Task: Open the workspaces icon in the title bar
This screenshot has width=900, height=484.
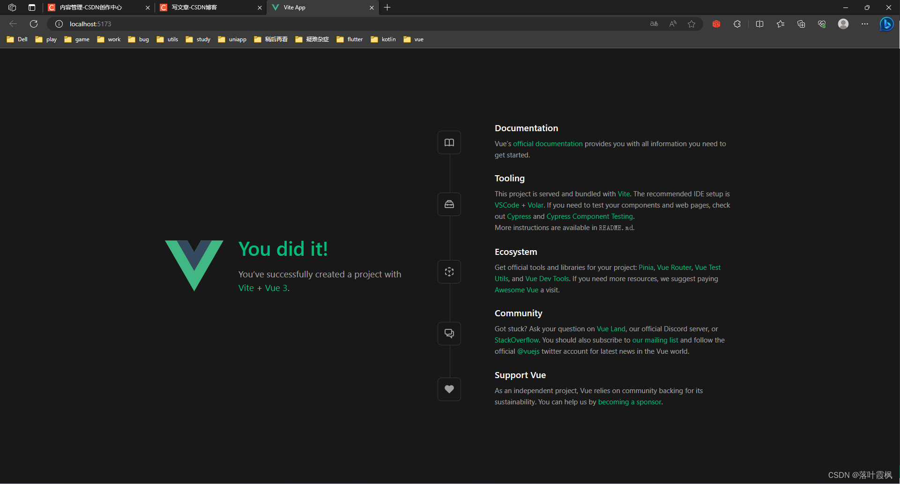Action: pyautogui.click(x=12, y=7)
